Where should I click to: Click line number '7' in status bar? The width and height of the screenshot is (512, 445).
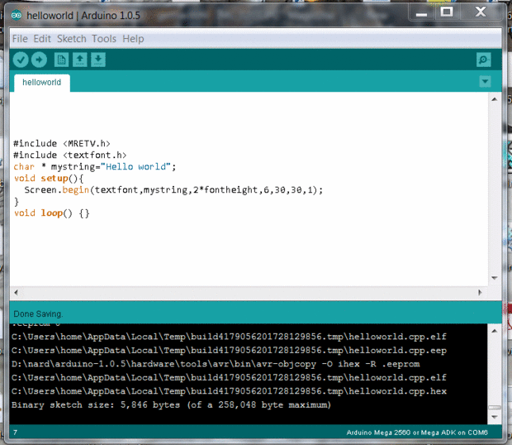[x=15, y=433]
